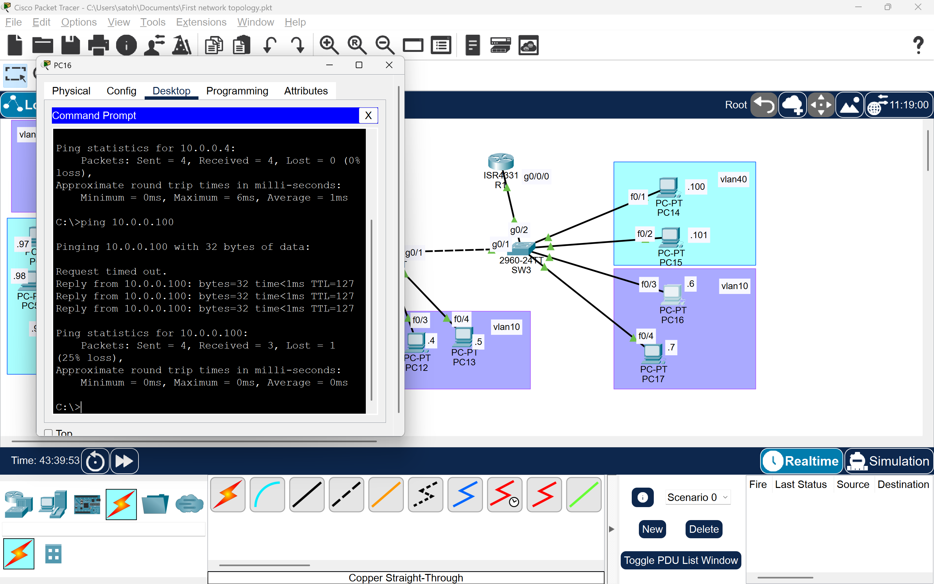Create a new scenario with New button

652,529
